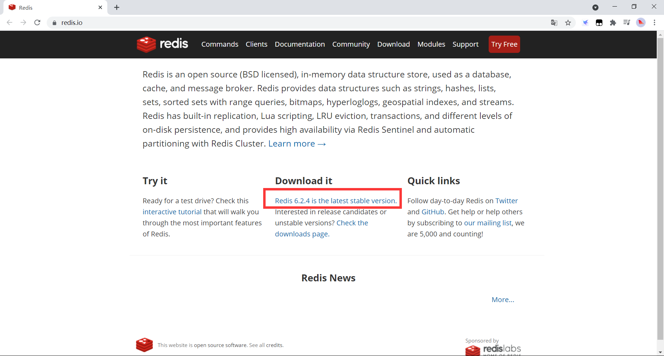Screen dimensions: 664x356
Task: Open the interactive tutorial link
Action: [172, 212]
